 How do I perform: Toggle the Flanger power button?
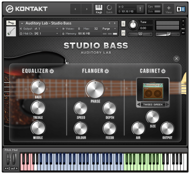click(107, 71)
